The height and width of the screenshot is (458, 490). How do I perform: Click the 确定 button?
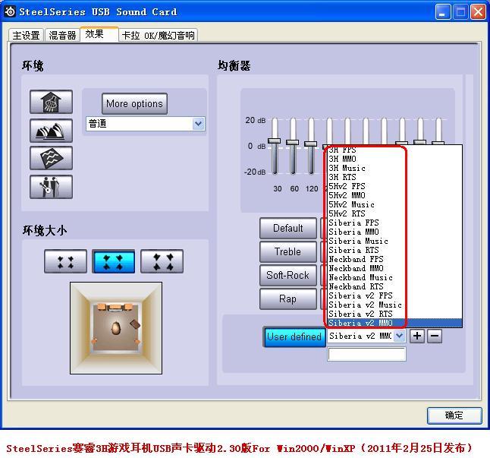tap(454, 415)
